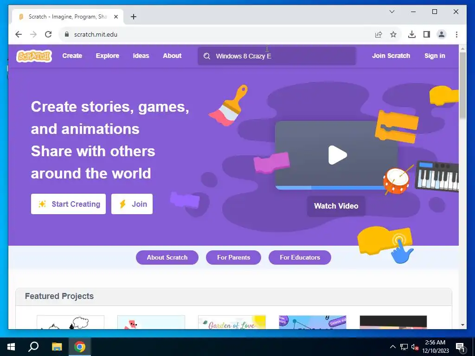Play the intro video
This screenshot has height=356, width=475.
[338, 155]
